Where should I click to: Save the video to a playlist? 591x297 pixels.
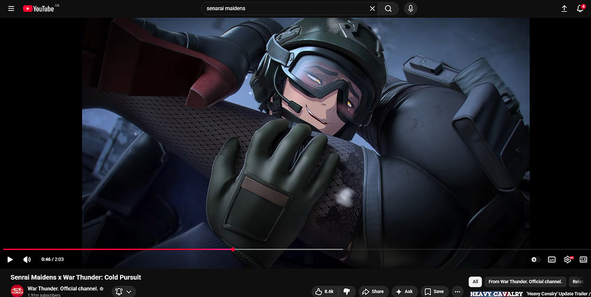coord(434,291)
